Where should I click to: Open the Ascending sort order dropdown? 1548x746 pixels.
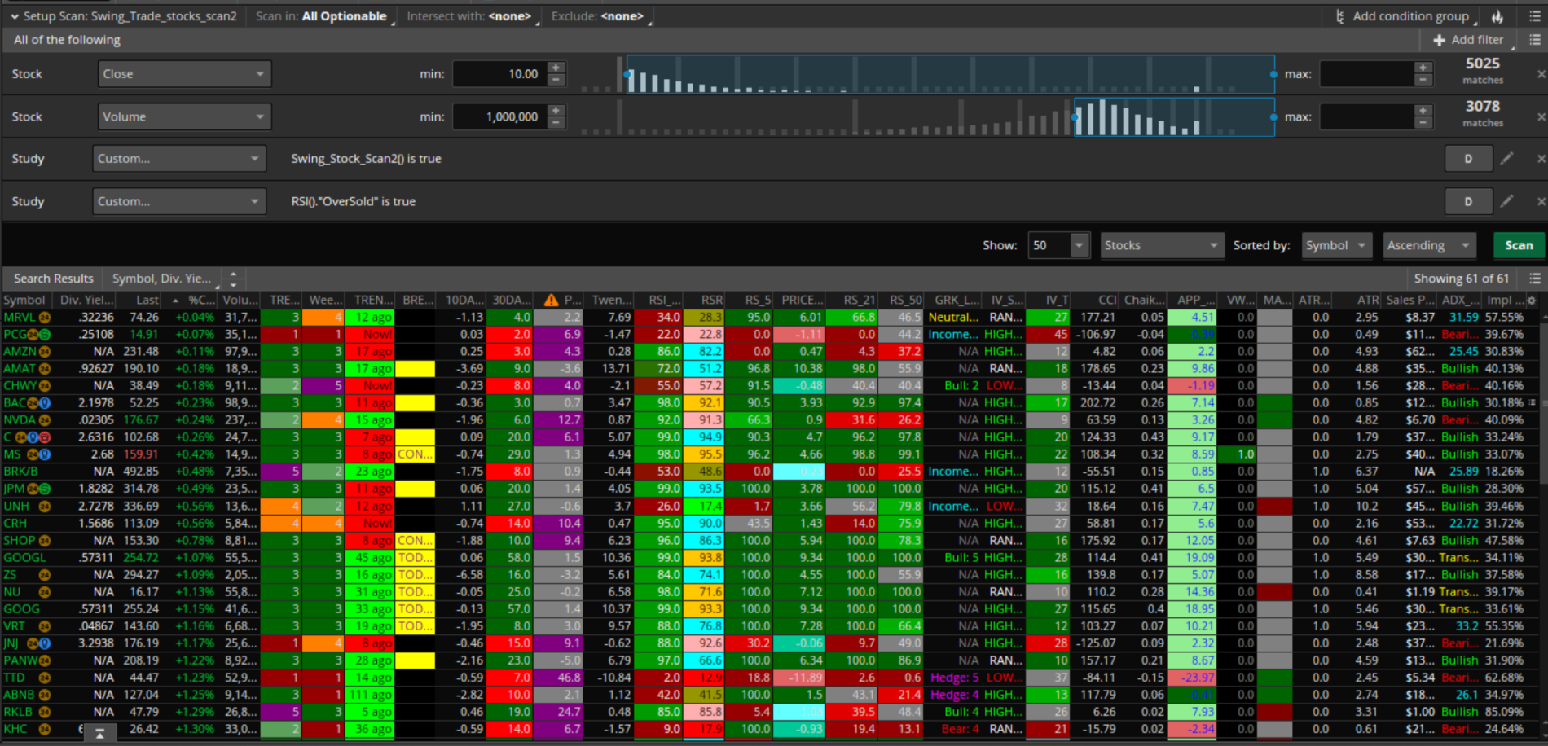pyautogui.click(x=1428, y=245)
